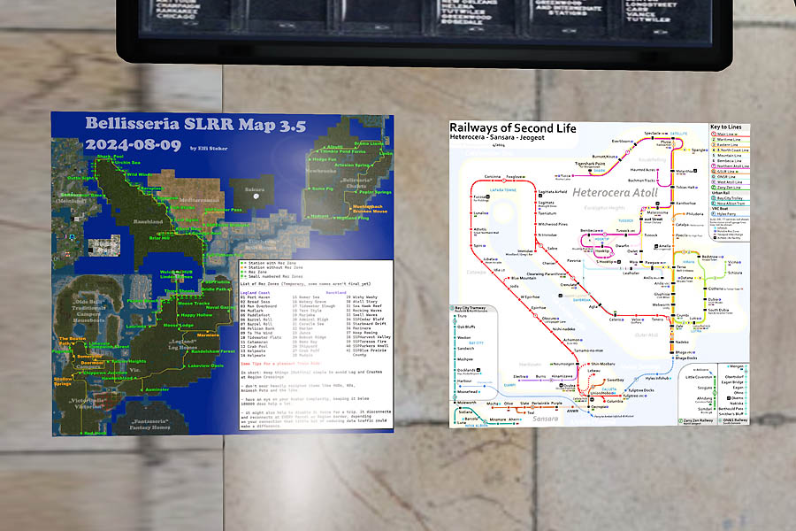
Task: Click the red 'Some Tips' heading
Action: point(280,364)
